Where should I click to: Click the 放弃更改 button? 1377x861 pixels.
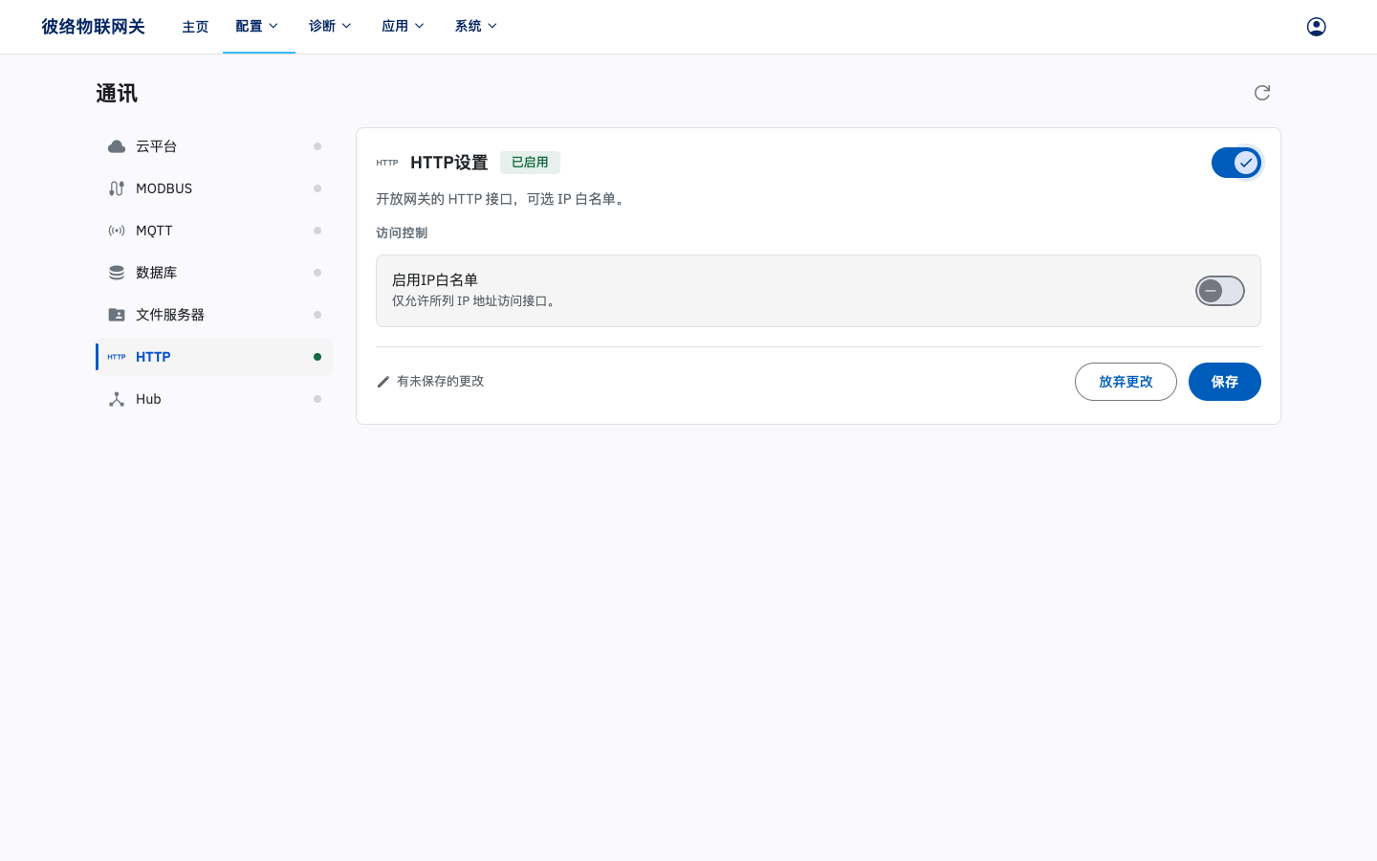point(1126,382)
